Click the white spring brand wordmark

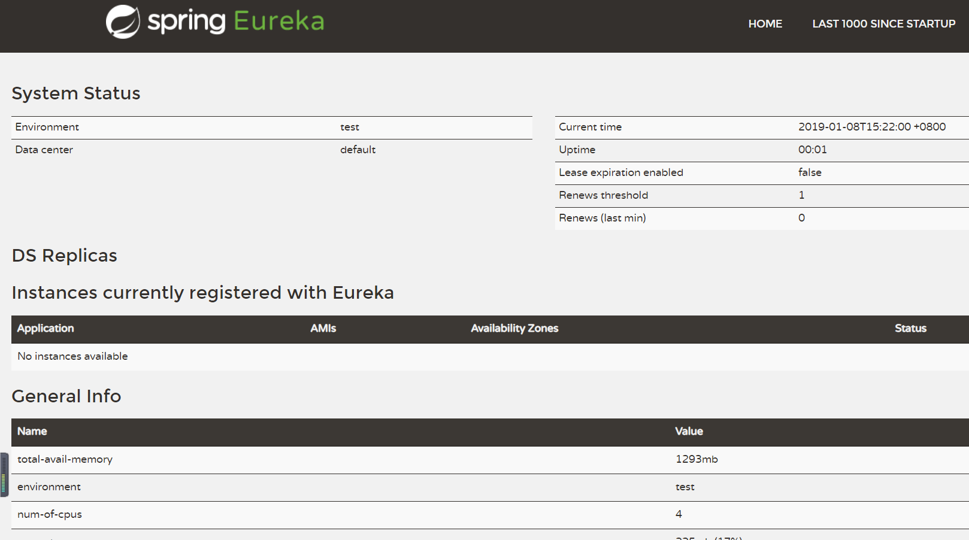point(186,22)
